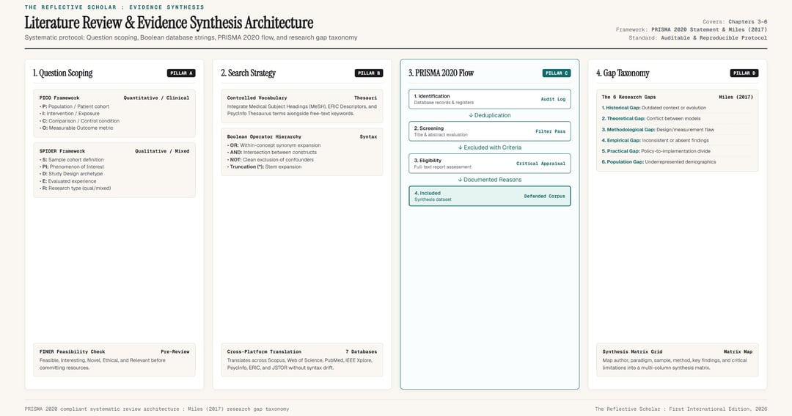
Task: Click the 'Matrix Map' tag
Action: click(x=738, y=352)
